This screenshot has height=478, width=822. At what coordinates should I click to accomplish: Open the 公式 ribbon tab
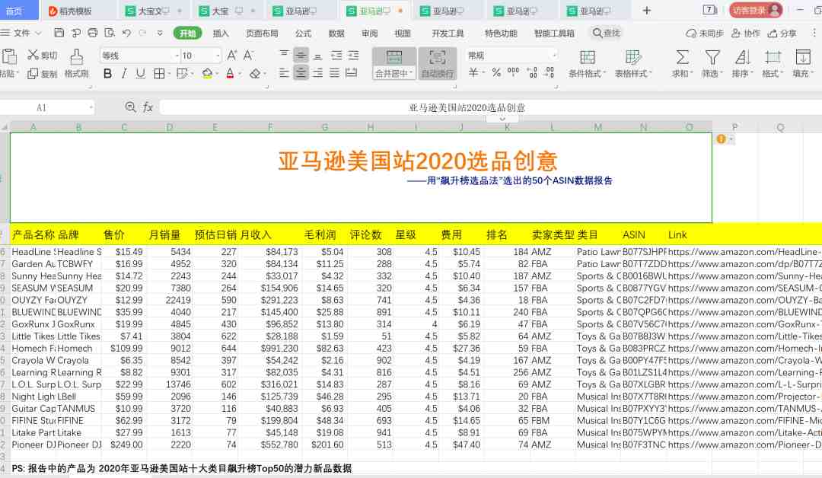point(303,33)
